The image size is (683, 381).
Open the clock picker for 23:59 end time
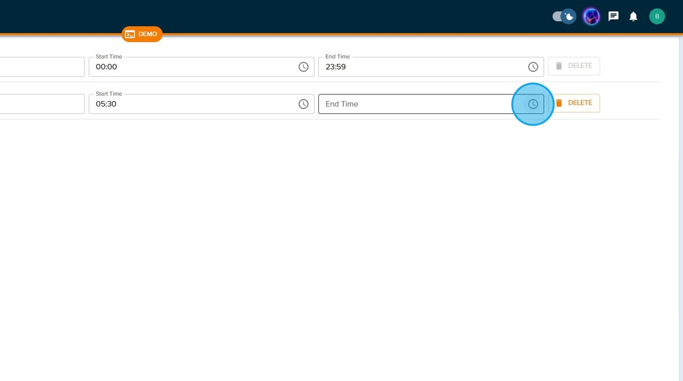pos(533,67)
